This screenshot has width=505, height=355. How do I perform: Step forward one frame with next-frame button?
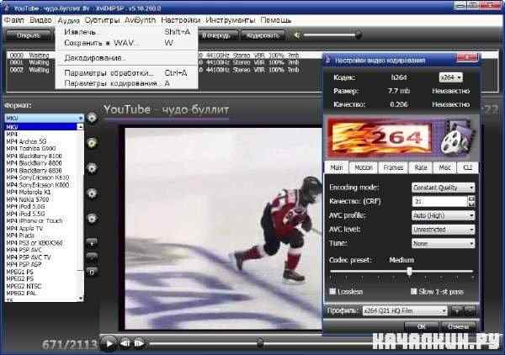139,344
